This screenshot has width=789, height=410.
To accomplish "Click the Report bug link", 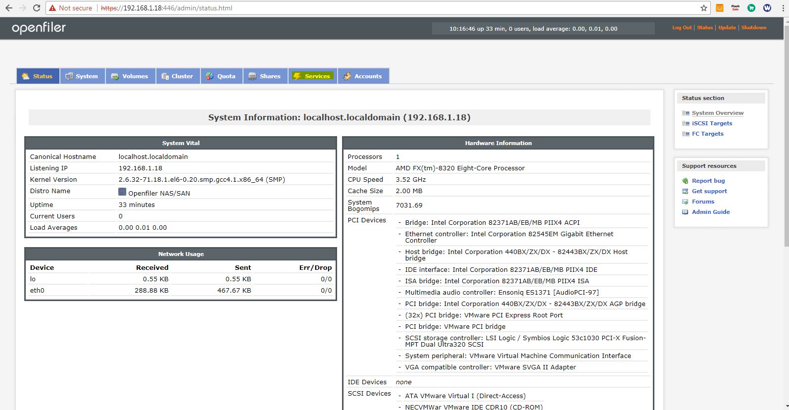I will (x=708, y=181).
